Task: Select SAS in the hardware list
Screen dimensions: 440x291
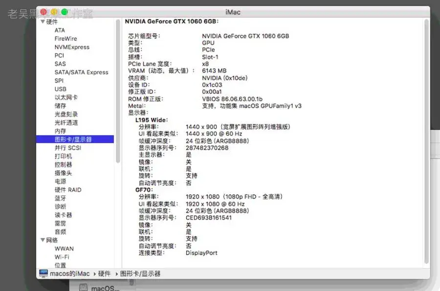Action: click(60, 64)
